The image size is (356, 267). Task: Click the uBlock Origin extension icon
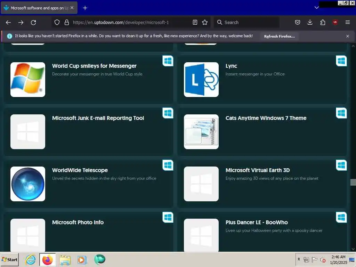(x=335, y=22)
